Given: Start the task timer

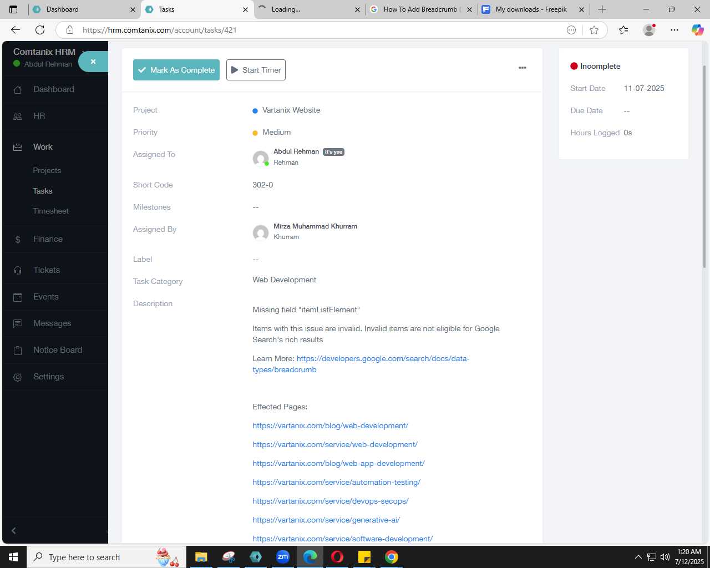Looking at the screenshot, I should (x=256, y=70).
